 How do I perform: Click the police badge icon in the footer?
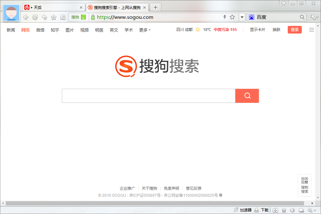click(221, 195)
